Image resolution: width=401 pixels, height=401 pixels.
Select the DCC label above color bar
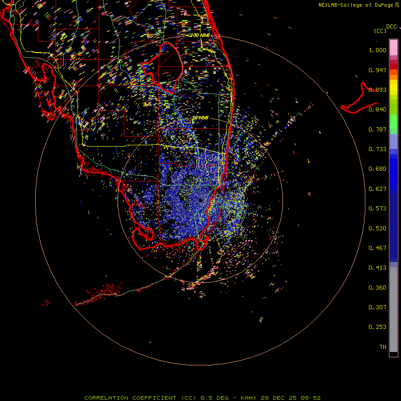(x=391, y=27)
